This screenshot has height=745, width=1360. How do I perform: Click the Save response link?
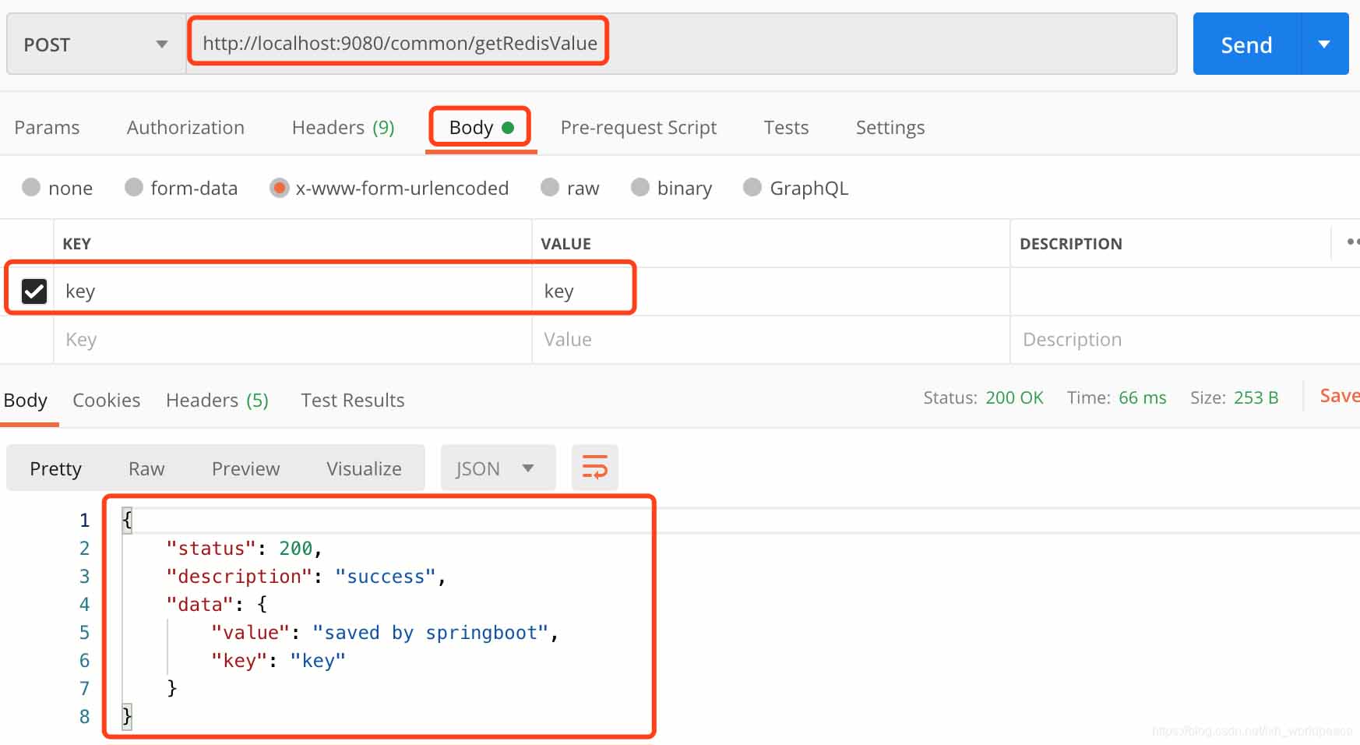click(x=1339, y=396)
